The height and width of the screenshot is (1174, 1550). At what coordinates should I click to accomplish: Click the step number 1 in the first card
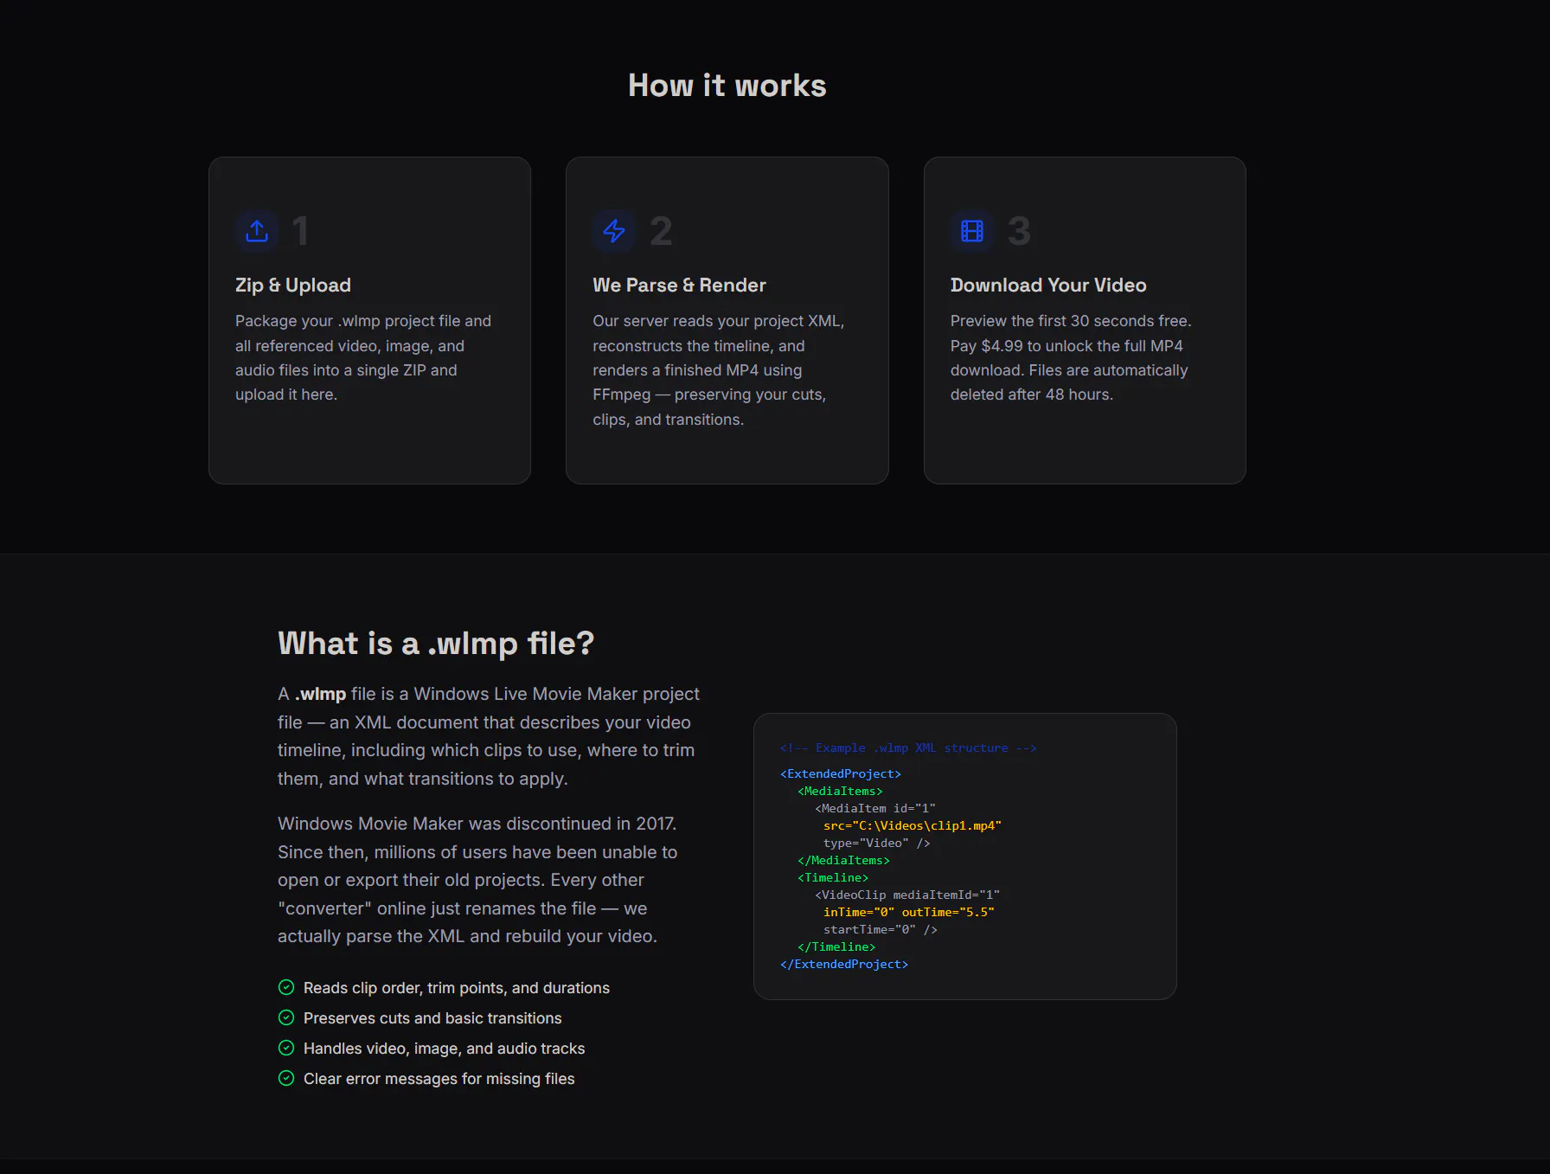(x=300, y=231)
